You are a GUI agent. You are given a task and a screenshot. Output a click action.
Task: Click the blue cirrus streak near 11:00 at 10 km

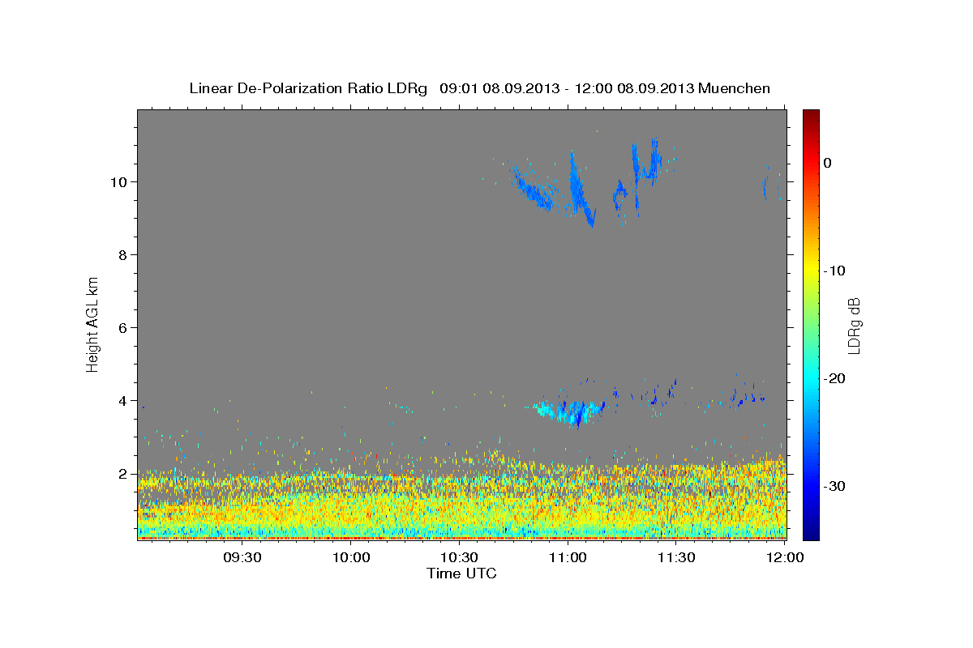581,190
